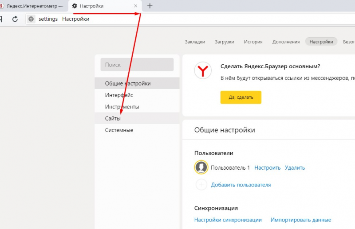Click the Protect shield icon in address bar
Screen dimensions: 355x229
31,19
